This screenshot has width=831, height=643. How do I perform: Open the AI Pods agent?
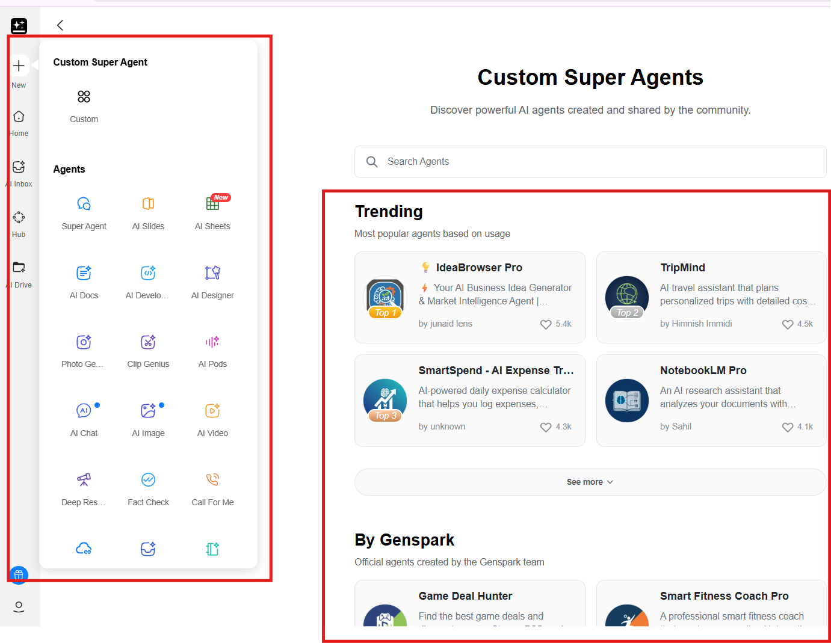pyautogui.click(x=212, y=350)
